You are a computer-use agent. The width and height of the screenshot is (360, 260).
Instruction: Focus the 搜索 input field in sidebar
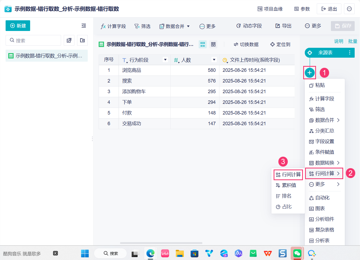pos(33,40)
